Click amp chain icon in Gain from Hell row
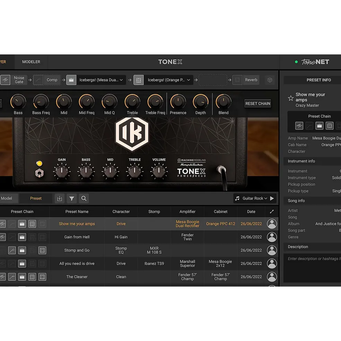This screenshot has width=341, height=341. (x=22, y=237)
